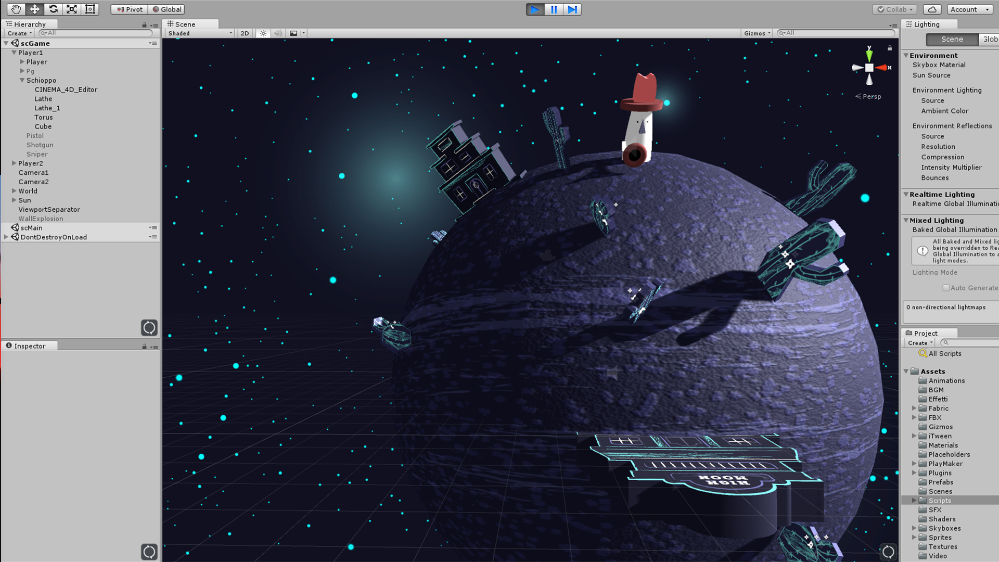This screenshot has height=562, width=999.
Task: Select All Scripts search filter
Action: 945,353
